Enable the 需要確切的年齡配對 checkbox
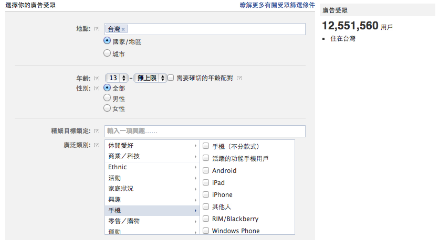 (171, 78)
